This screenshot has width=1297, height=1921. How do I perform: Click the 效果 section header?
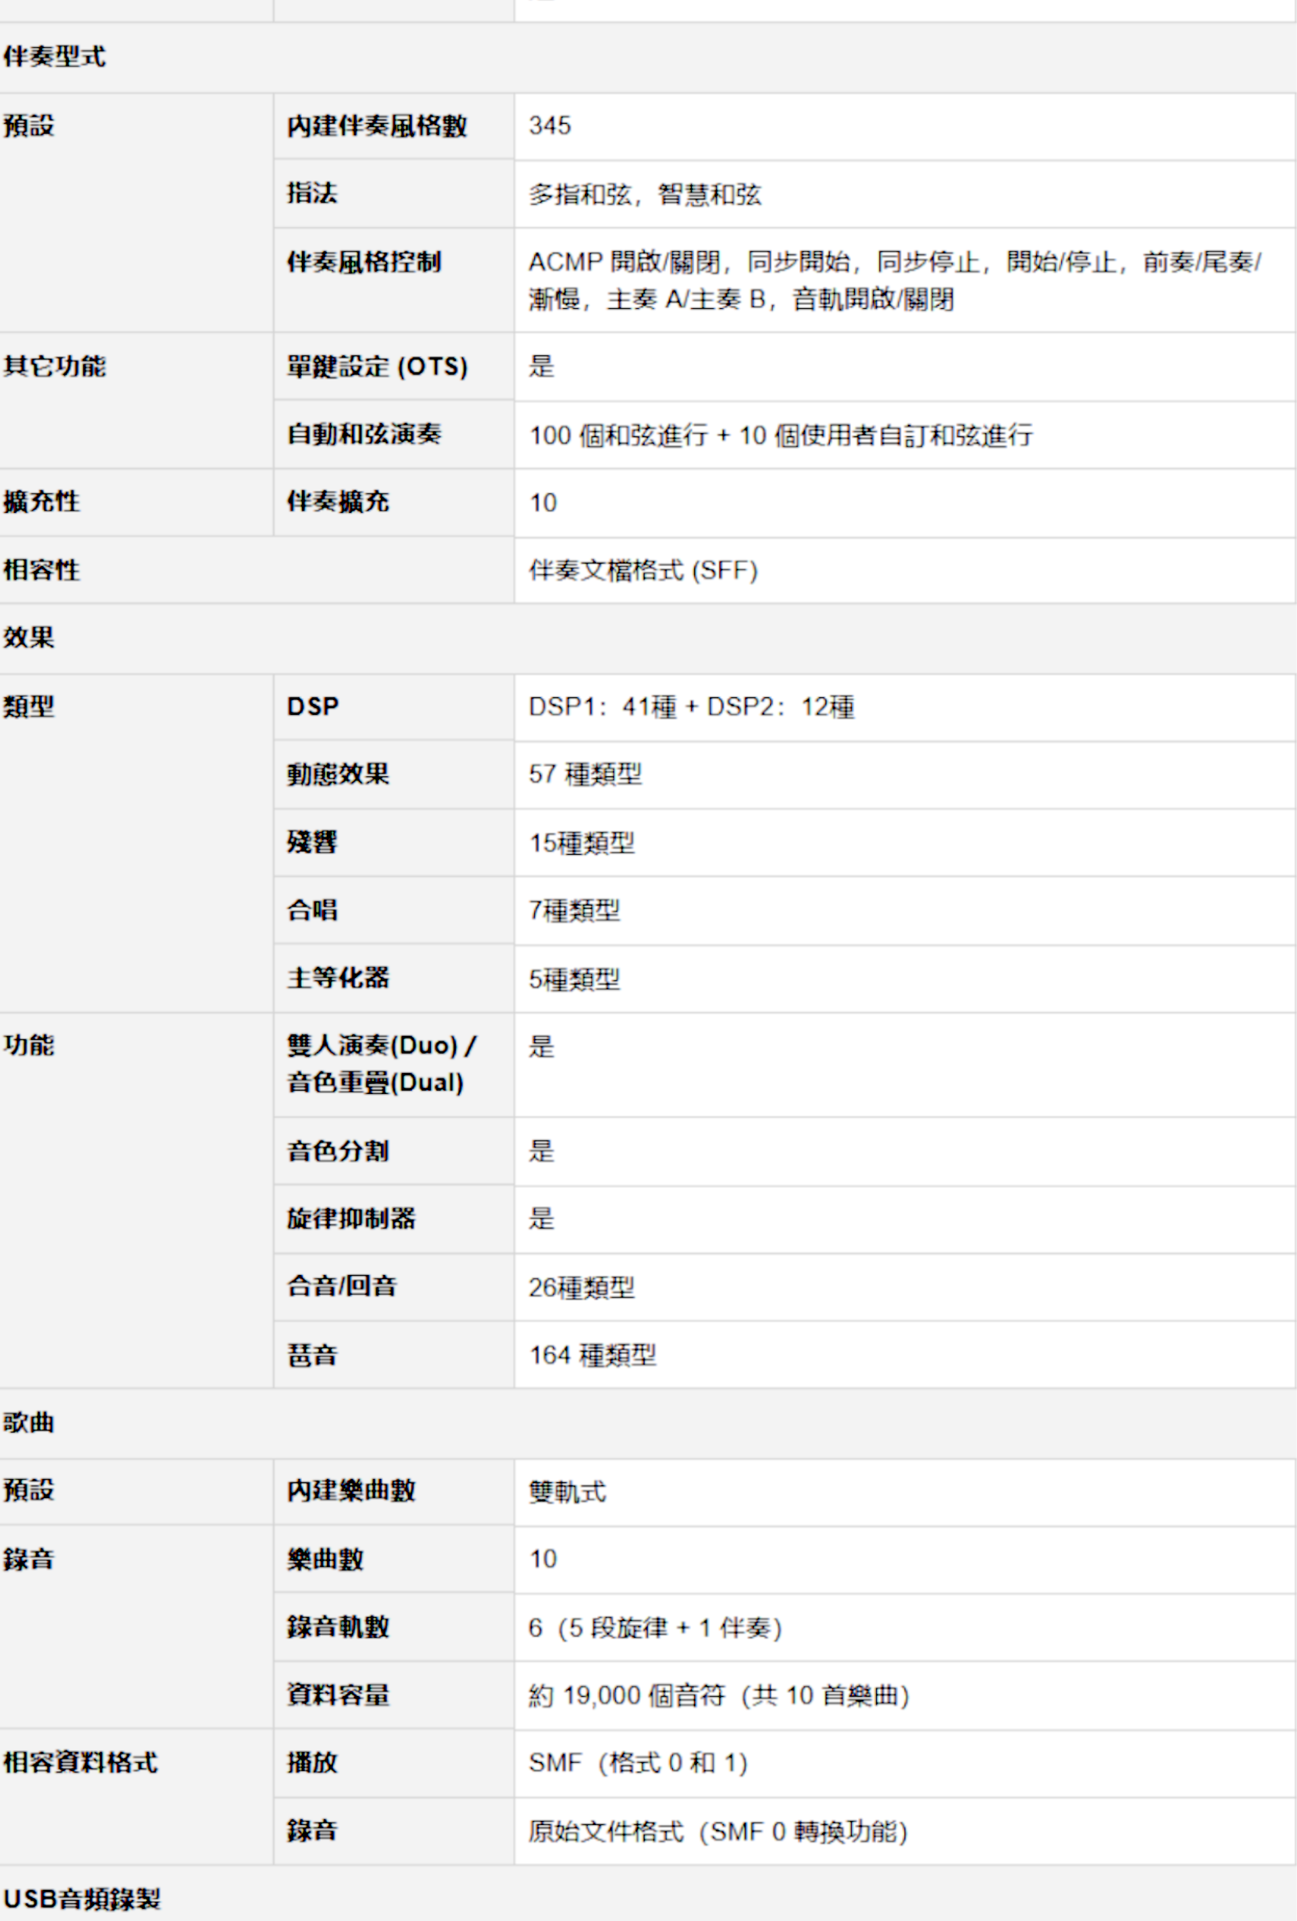coord(29,637)
